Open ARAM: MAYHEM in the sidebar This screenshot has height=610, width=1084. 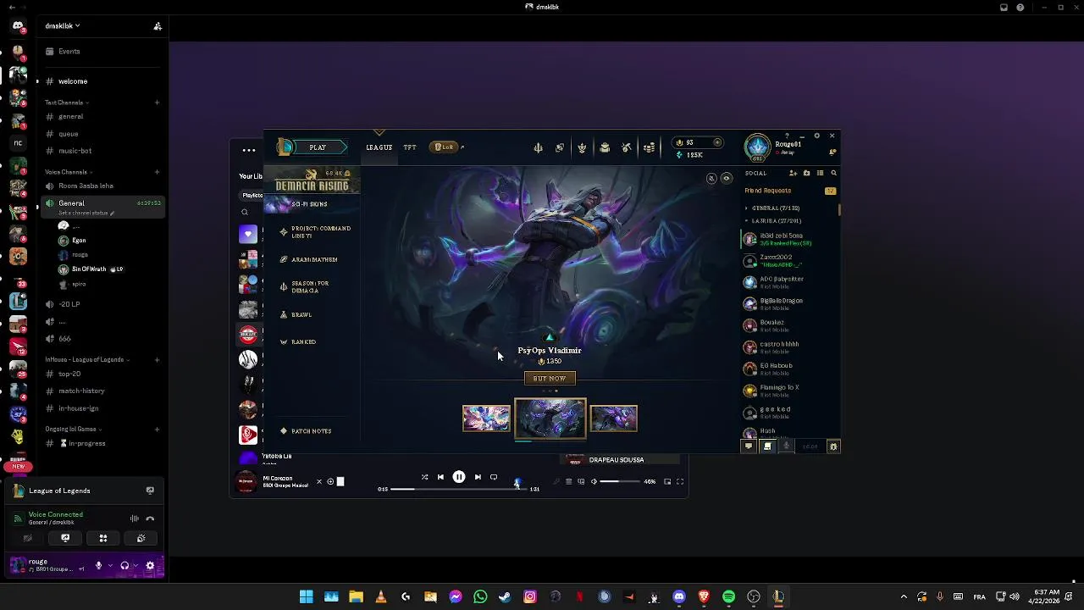[x=314, y=259]
